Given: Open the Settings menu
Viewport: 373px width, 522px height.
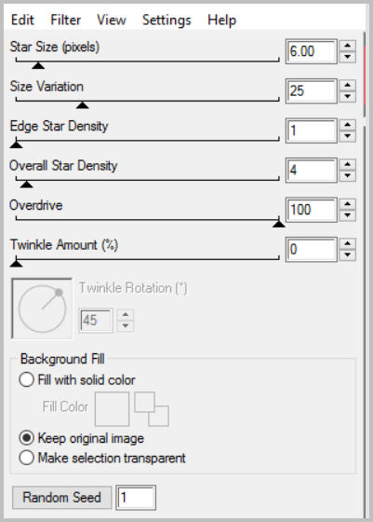Looking at the screenshot, I should point(167,20).
